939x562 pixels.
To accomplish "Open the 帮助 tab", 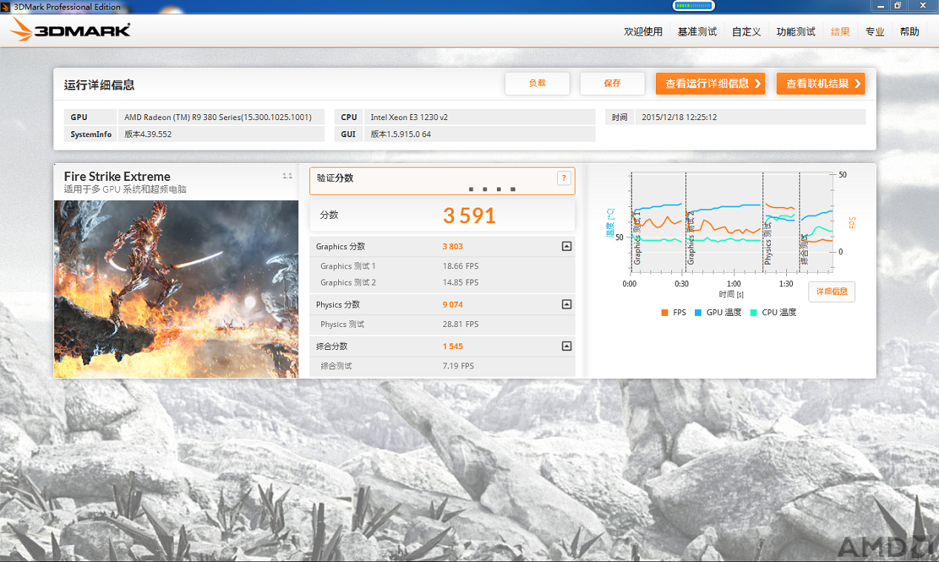I will coord(909,32).
